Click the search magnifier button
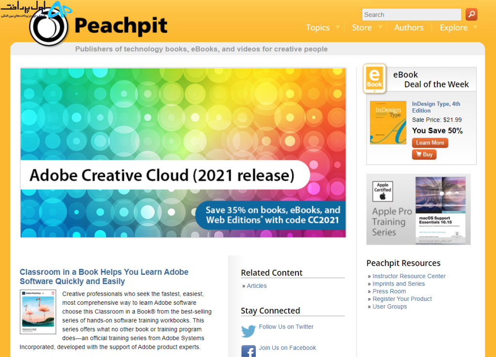Screen dimensions: 496x357 [x=471, y=14]
